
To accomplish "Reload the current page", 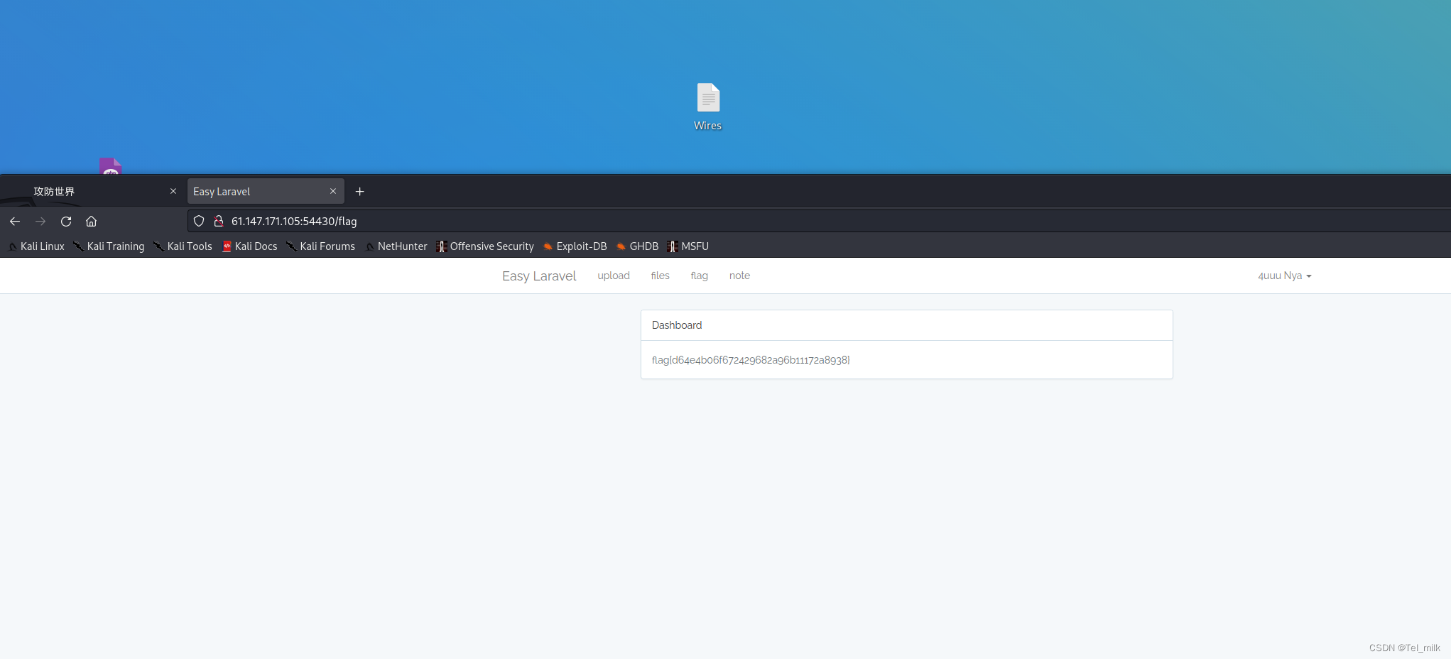I will coord(66,222).
